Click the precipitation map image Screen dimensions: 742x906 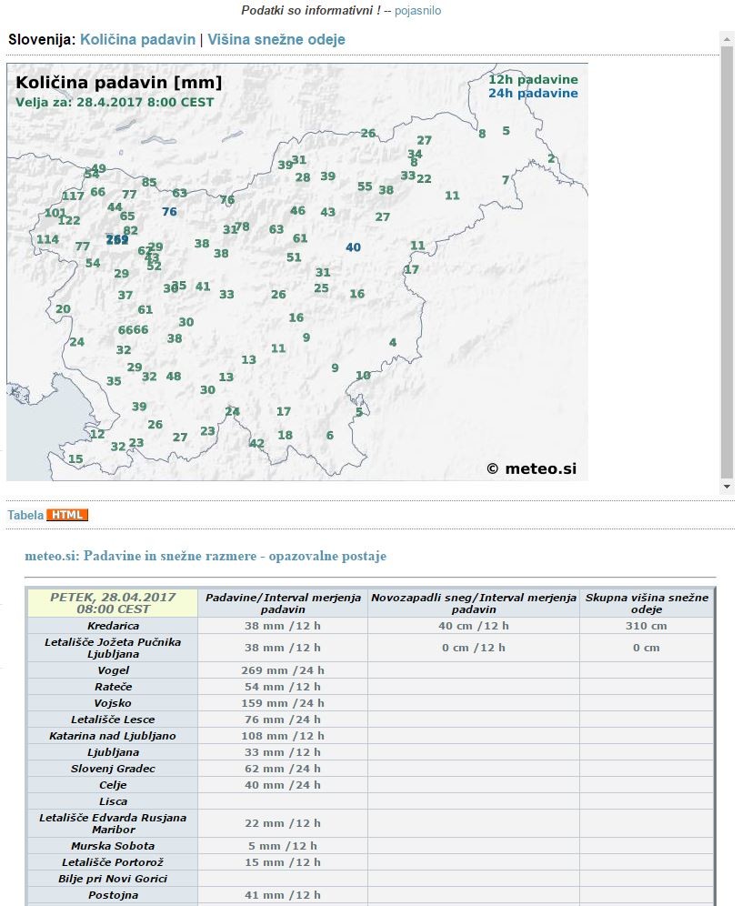pyautogui.click(x=297, y=272)
